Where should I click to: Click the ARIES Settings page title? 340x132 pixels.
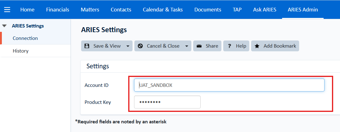click(x=104, y=30)
